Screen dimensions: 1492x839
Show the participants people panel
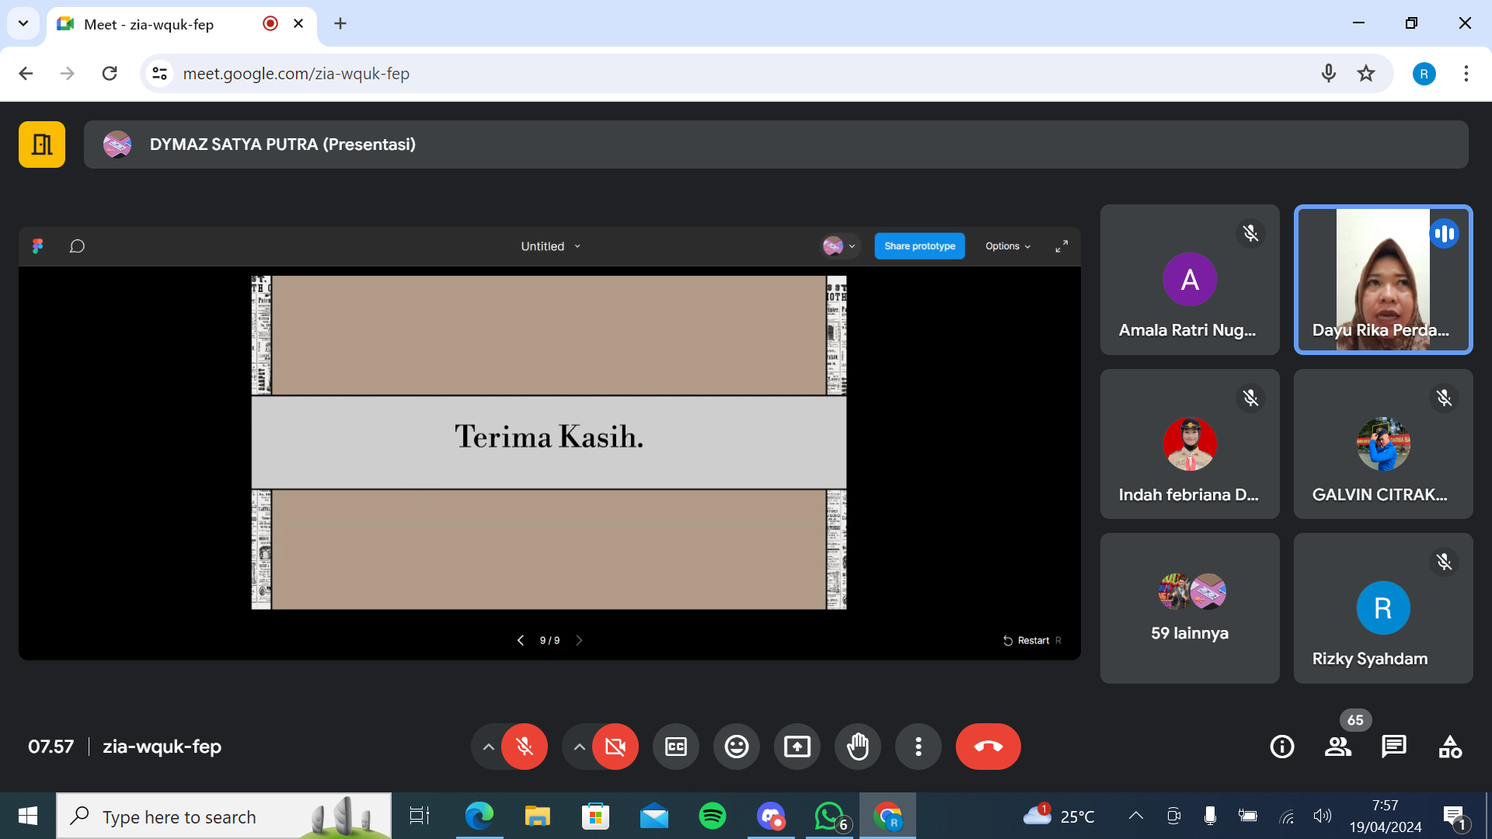pyautogui.click(x=1337, y=747)
